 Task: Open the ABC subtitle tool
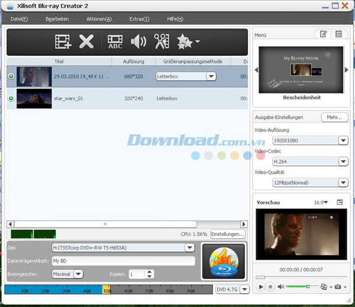click(x=115, y=42)
